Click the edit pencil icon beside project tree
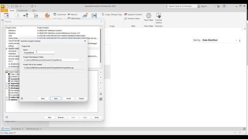This screenshot has width=248, height=139. (x=101, y=88)
